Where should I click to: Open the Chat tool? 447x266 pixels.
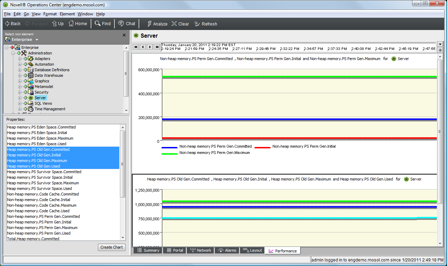127,24
